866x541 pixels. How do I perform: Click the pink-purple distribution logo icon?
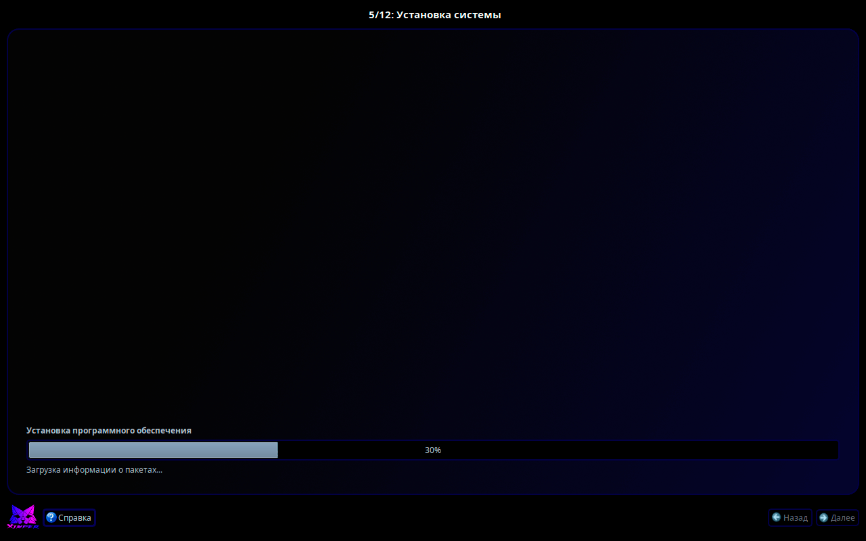[22, 517]
